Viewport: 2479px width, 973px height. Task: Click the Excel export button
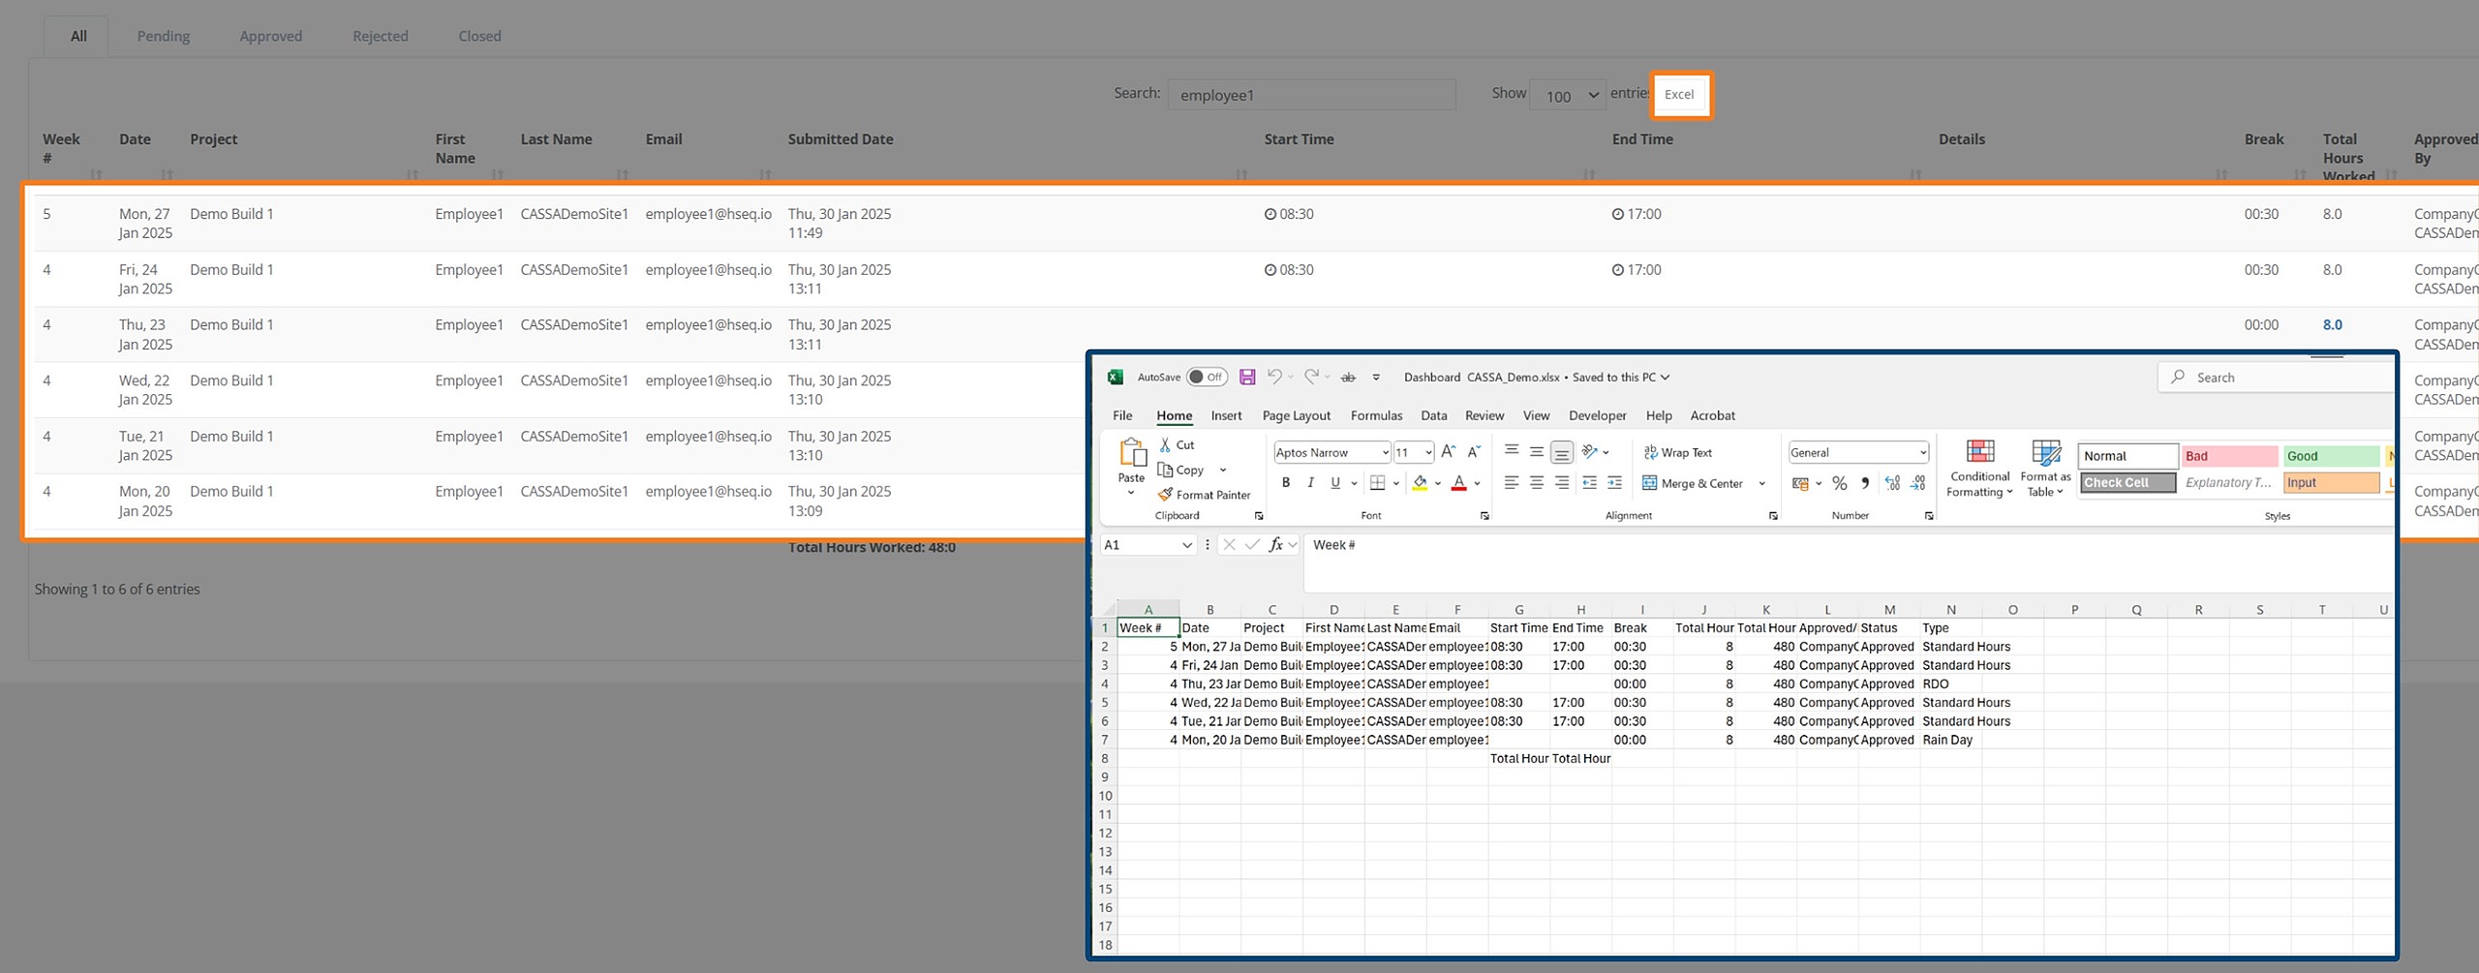click(x=1679, y=94)
